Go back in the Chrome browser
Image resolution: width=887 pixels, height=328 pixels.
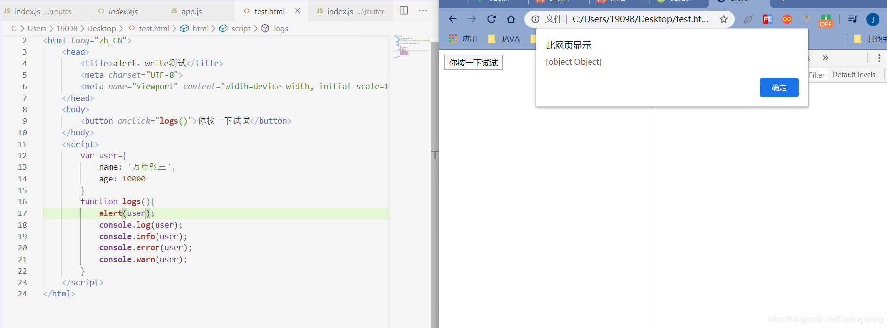pyautogui.click(x=452, y=19)
